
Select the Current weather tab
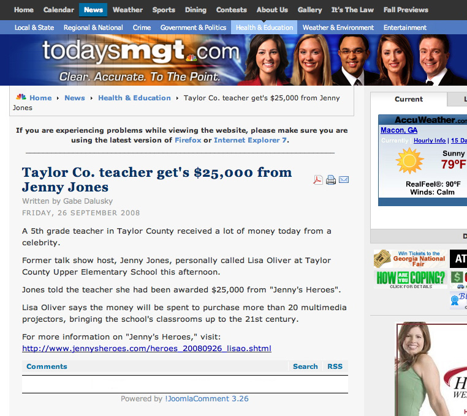[409, 99]
